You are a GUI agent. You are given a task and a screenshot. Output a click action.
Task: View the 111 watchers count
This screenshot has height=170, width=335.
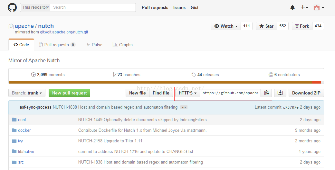246,26
